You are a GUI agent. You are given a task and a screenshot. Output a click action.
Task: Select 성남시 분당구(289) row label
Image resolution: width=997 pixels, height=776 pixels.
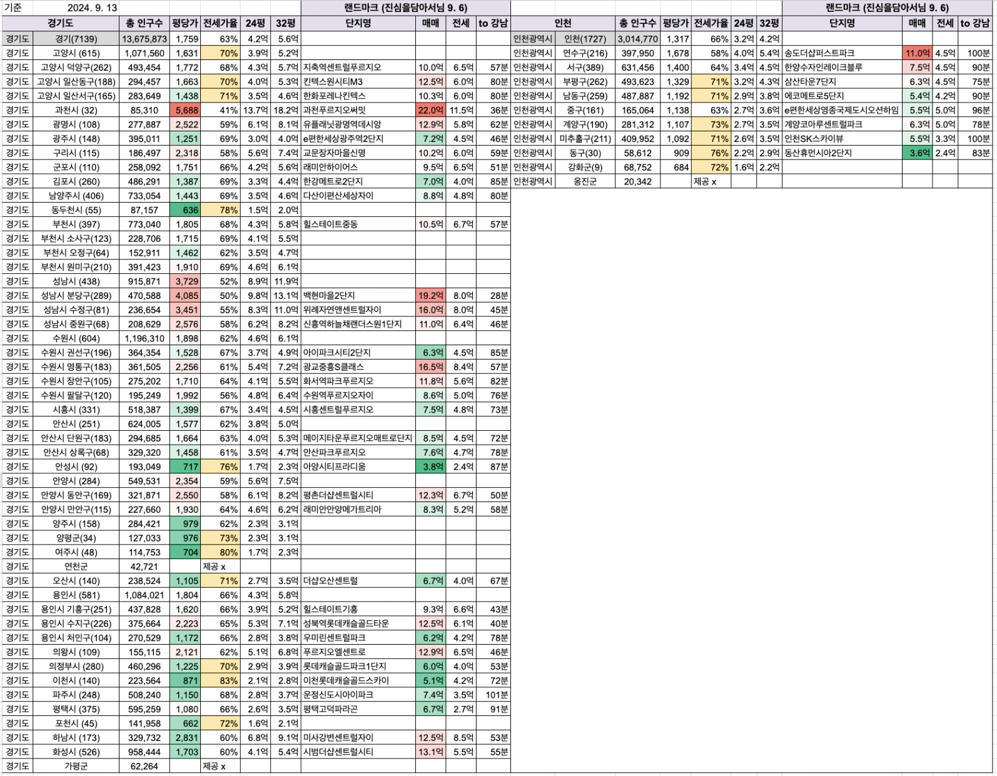coord(76,296)
